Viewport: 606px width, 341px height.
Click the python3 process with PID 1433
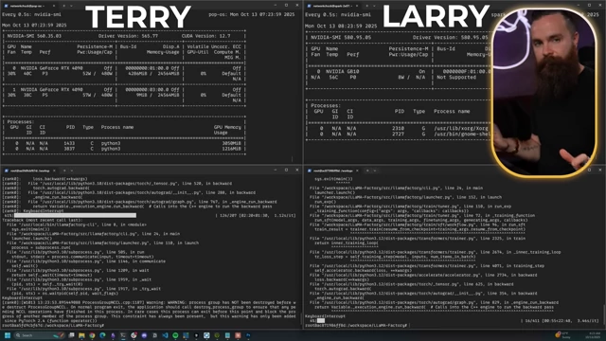click(124, 143)
